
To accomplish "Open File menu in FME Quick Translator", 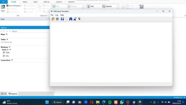I will pyautogui.click(x=52, y=15).
